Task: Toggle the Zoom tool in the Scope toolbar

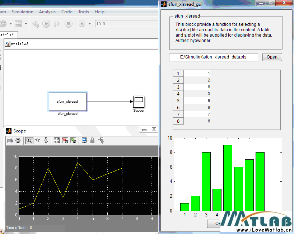Action: point(29,140)
